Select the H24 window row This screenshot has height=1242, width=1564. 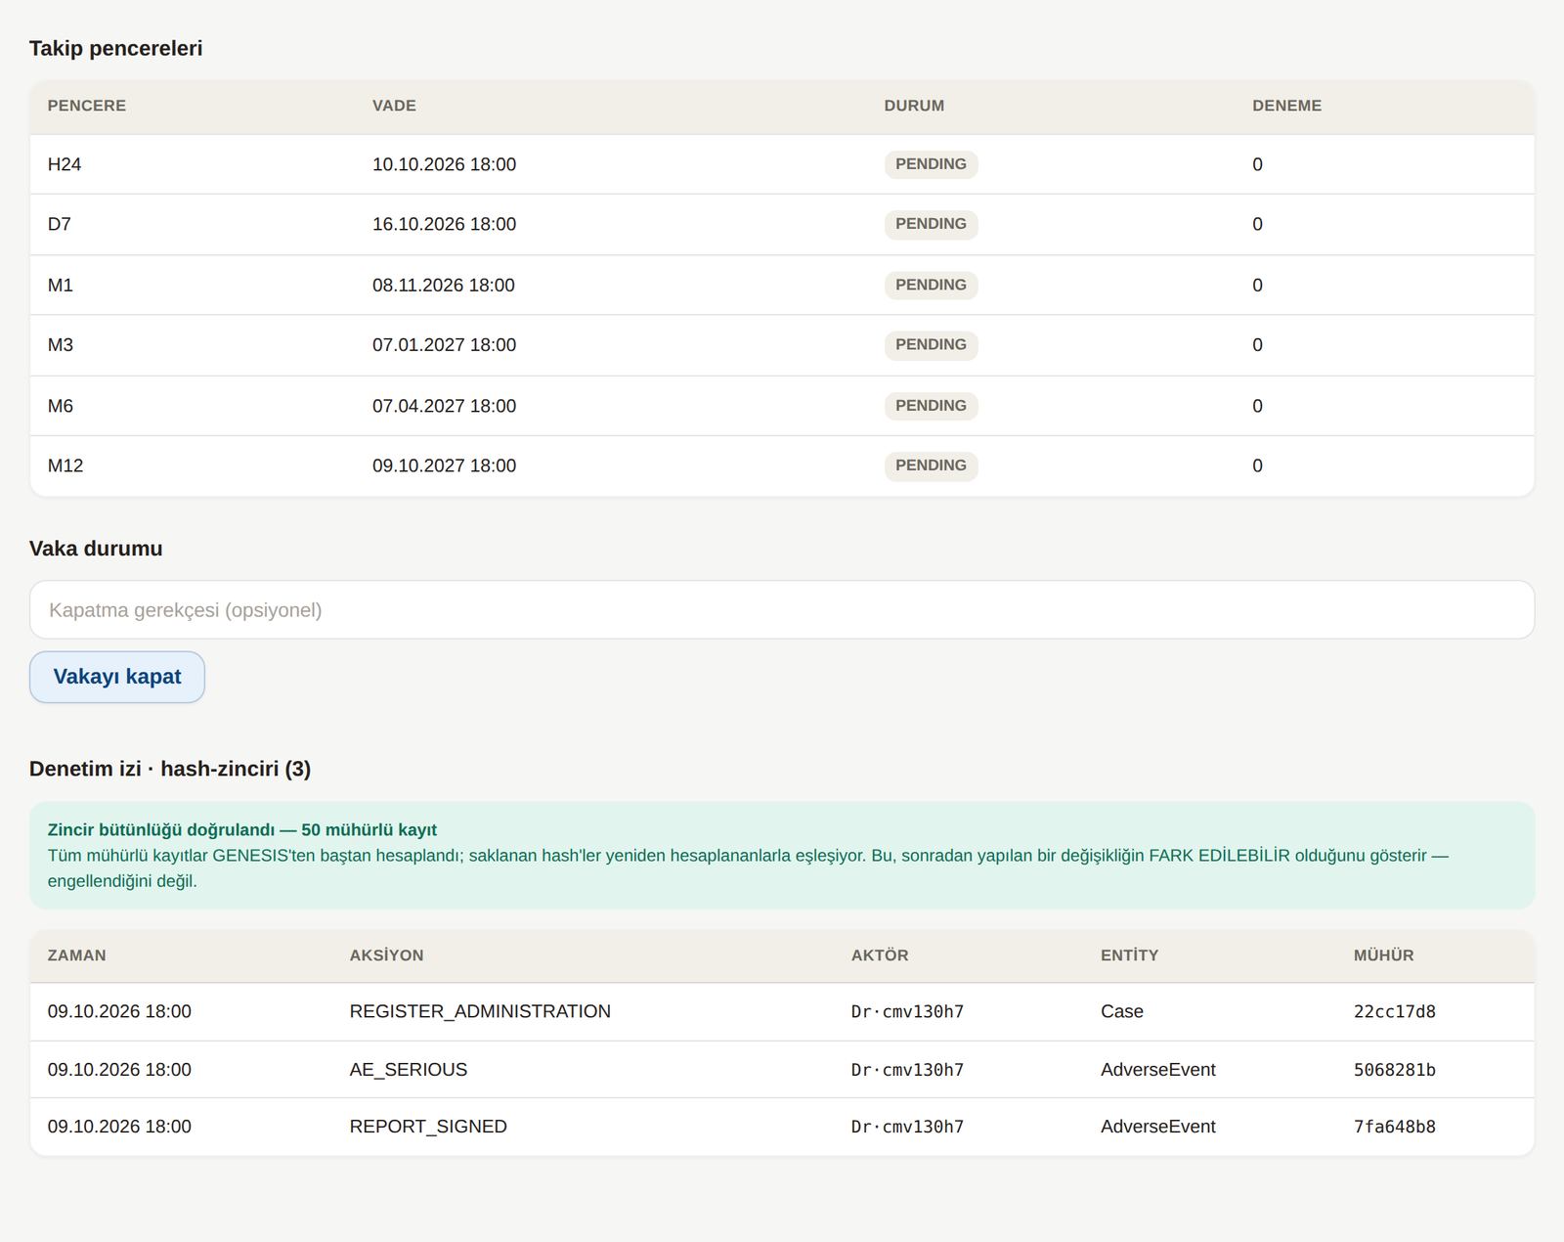pyautogui.click(x=782, y=164)
